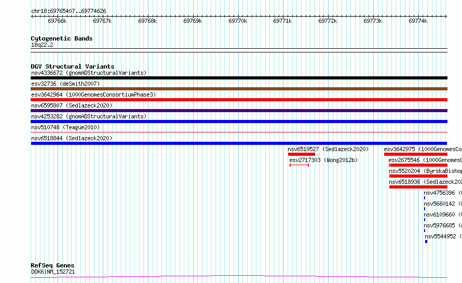Click the red esv3642964 variant bar

239,100
